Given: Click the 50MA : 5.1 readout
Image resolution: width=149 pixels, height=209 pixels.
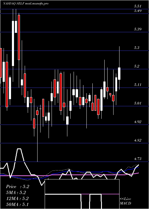Looking at the screenshot, I should pyautogui.click(x=17, y=204).
